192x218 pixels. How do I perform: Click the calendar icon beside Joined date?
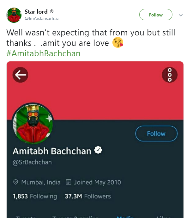click(x=68, y=182)
